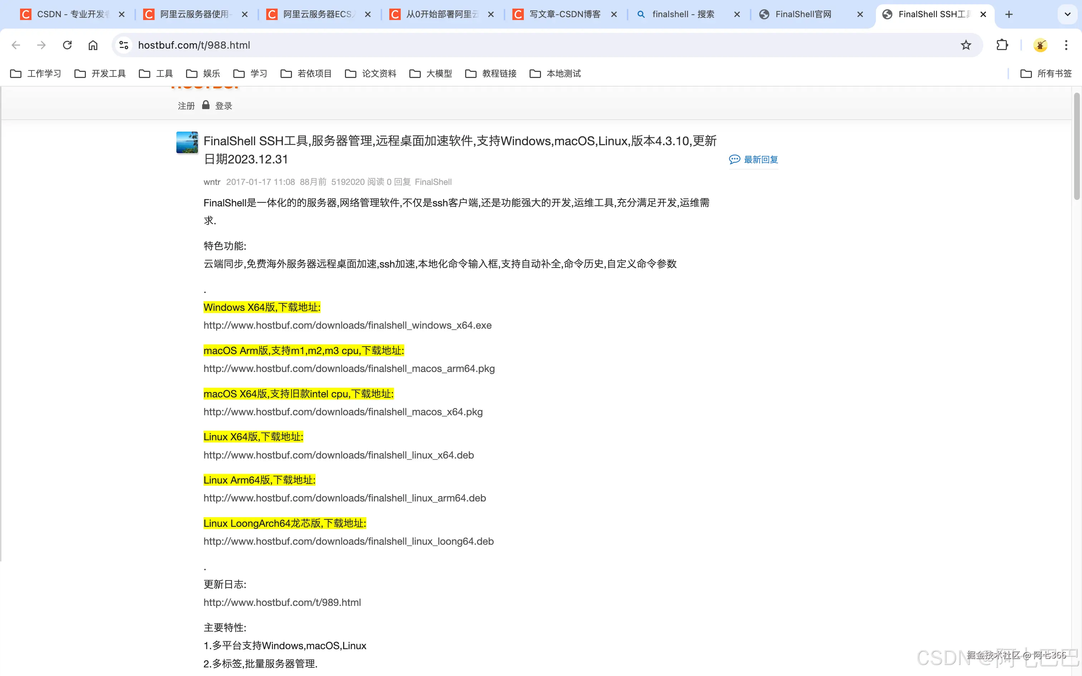Reload the current page
The image size is (1082, 676).
click(x=67, y=45)
